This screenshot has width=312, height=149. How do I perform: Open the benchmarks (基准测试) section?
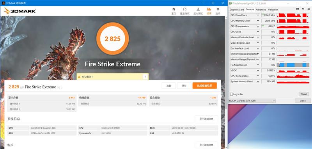pos(184,11)
